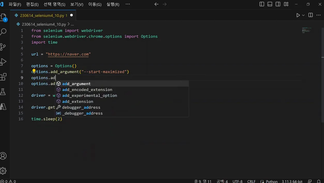Viewport: 324px width, 183px height.
Task: Open the Accounts menu icon
Action: click(x=3, y=156)
